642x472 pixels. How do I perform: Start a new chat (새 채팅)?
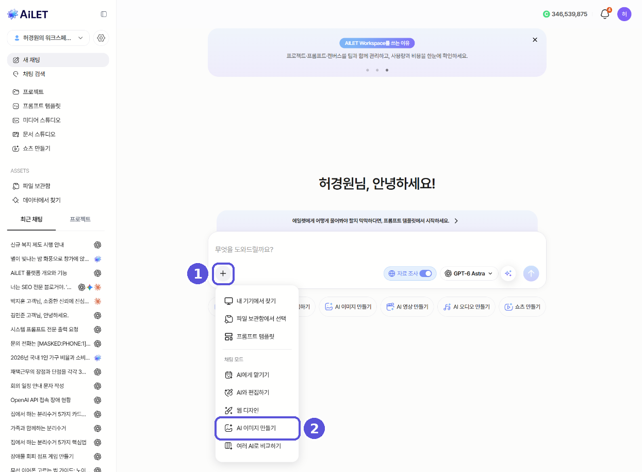coord(58,60)
